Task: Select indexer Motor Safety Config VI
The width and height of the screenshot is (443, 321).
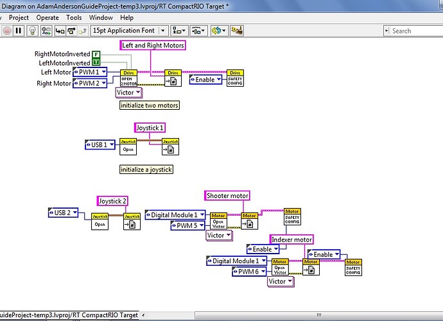Action: (x=353, y=268)
